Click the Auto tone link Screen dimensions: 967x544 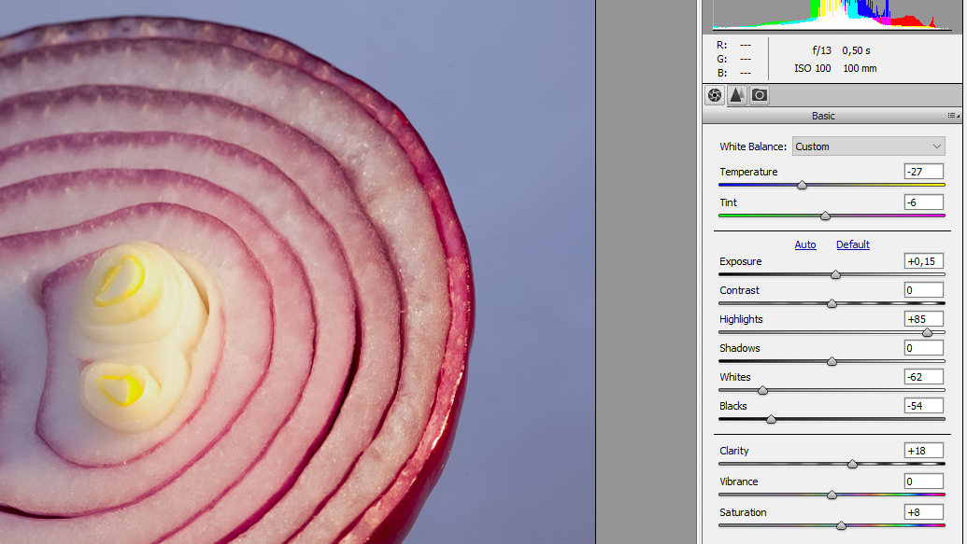tap(804, 244)
